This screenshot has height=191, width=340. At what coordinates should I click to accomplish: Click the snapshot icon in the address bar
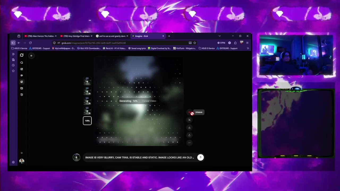(190, 43)
